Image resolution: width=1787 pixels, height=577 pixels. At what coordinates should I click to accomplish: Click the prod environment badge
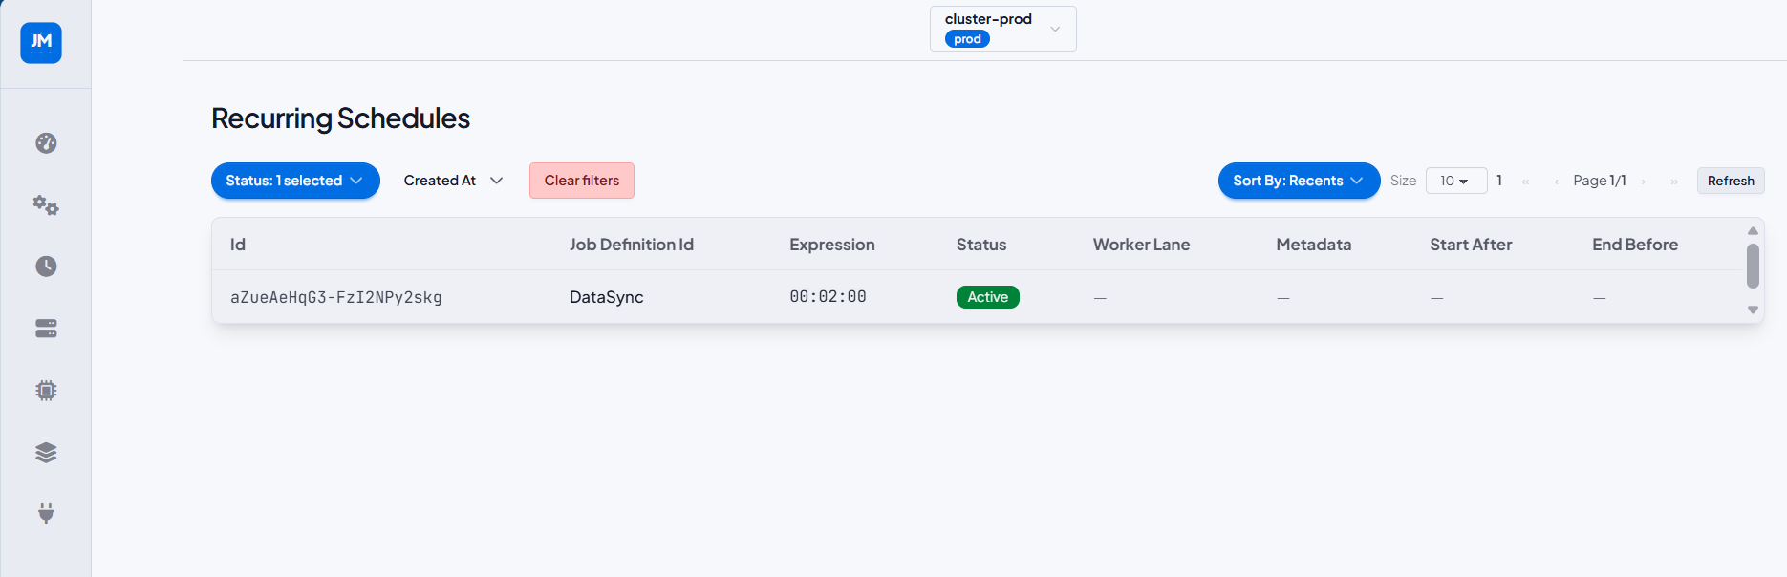[x=967, y=39]
